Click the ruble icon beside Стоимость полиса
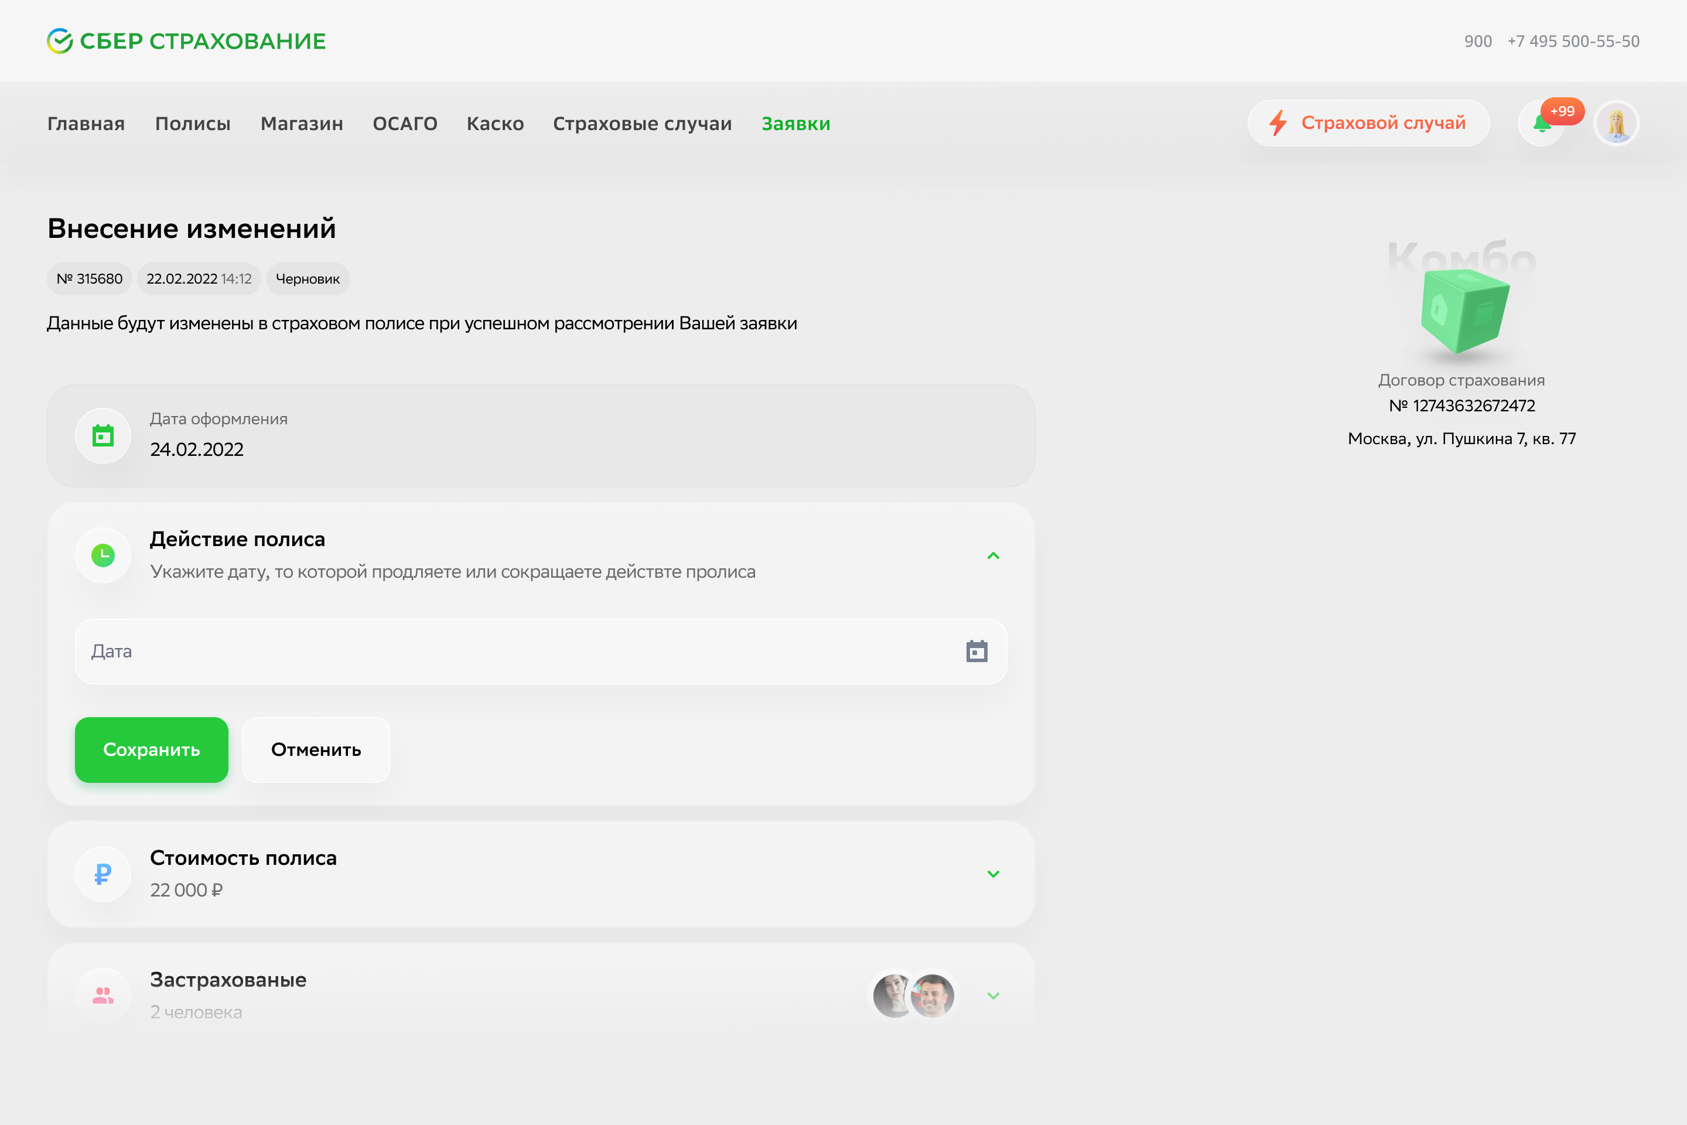The width and height of the screenshot is (1687, 1125). coord(103,874)
